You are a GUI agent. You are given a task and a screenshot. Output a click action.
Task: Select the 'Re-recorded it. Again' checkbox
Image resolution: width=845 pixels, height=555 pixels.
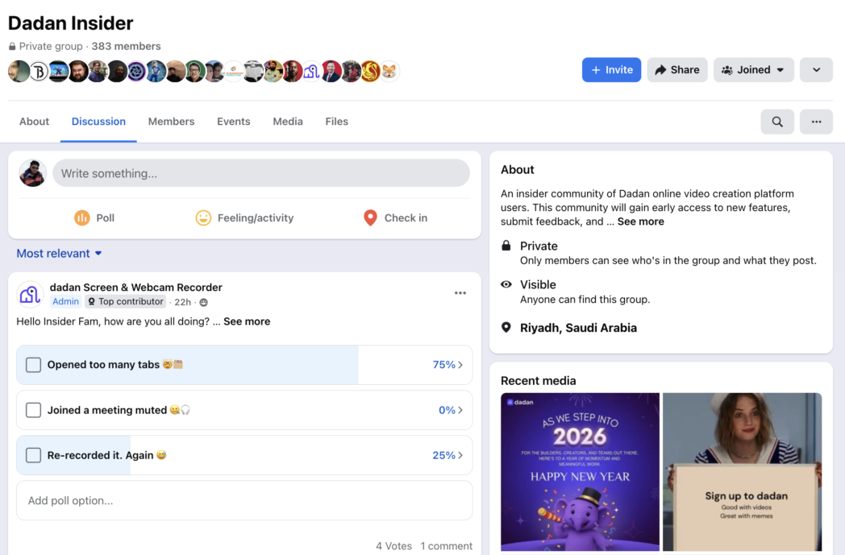[33, 455]
